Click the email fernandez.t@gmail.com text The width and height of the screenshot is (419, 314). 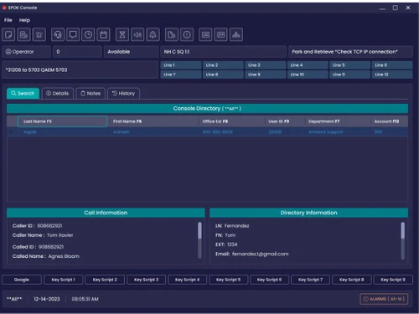tap(260, 254)
